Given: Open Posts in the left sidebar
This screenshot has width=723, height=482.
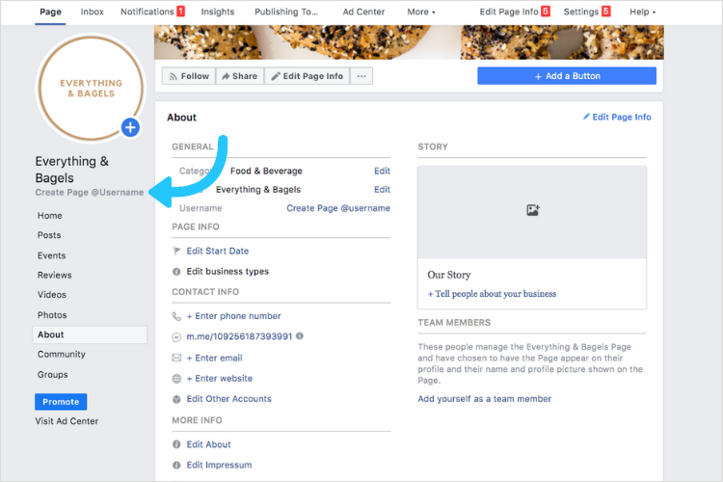Looking at the screenshot, I should pos(49,235).
